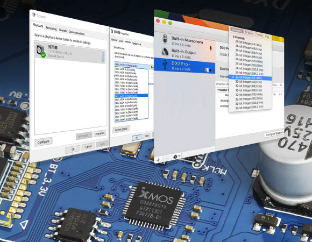This screenshot has width=312, height=242.
Task: Click the red close button of Audio Devices
Action: 158,20
